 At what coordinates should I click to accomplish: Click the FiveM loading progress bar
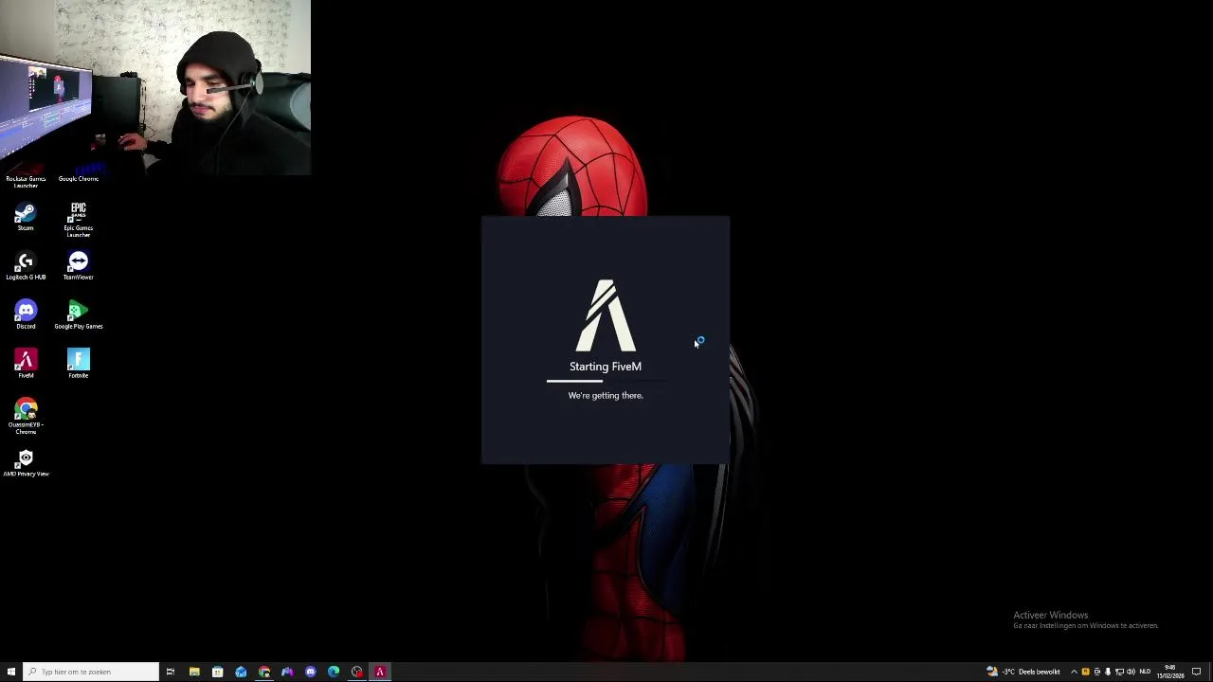click(606, 381)
